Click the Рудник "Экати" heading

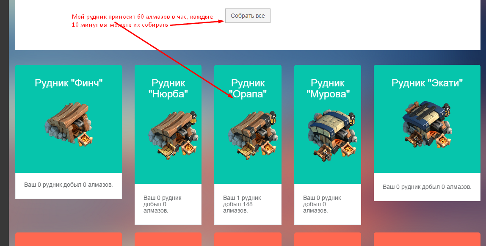click(x=427, y=83)
